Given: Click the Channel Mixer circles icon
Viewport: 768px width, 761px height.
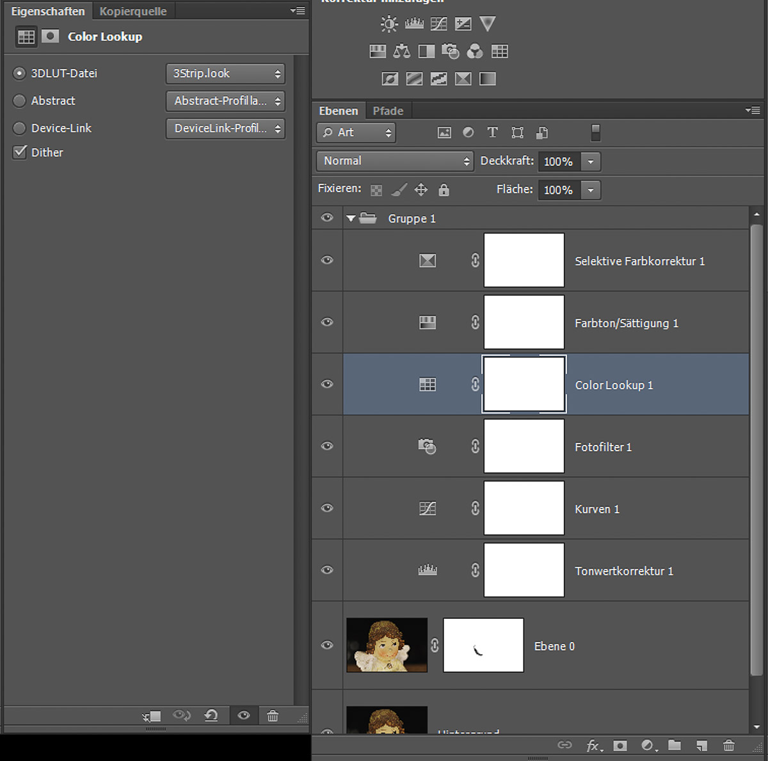Looking at the screenshot, I should pos(475,51).
